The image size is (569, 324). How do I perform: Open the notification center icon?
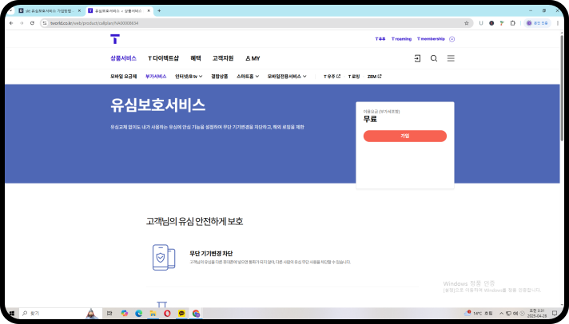pyautogui.click(x=555, y=313)
